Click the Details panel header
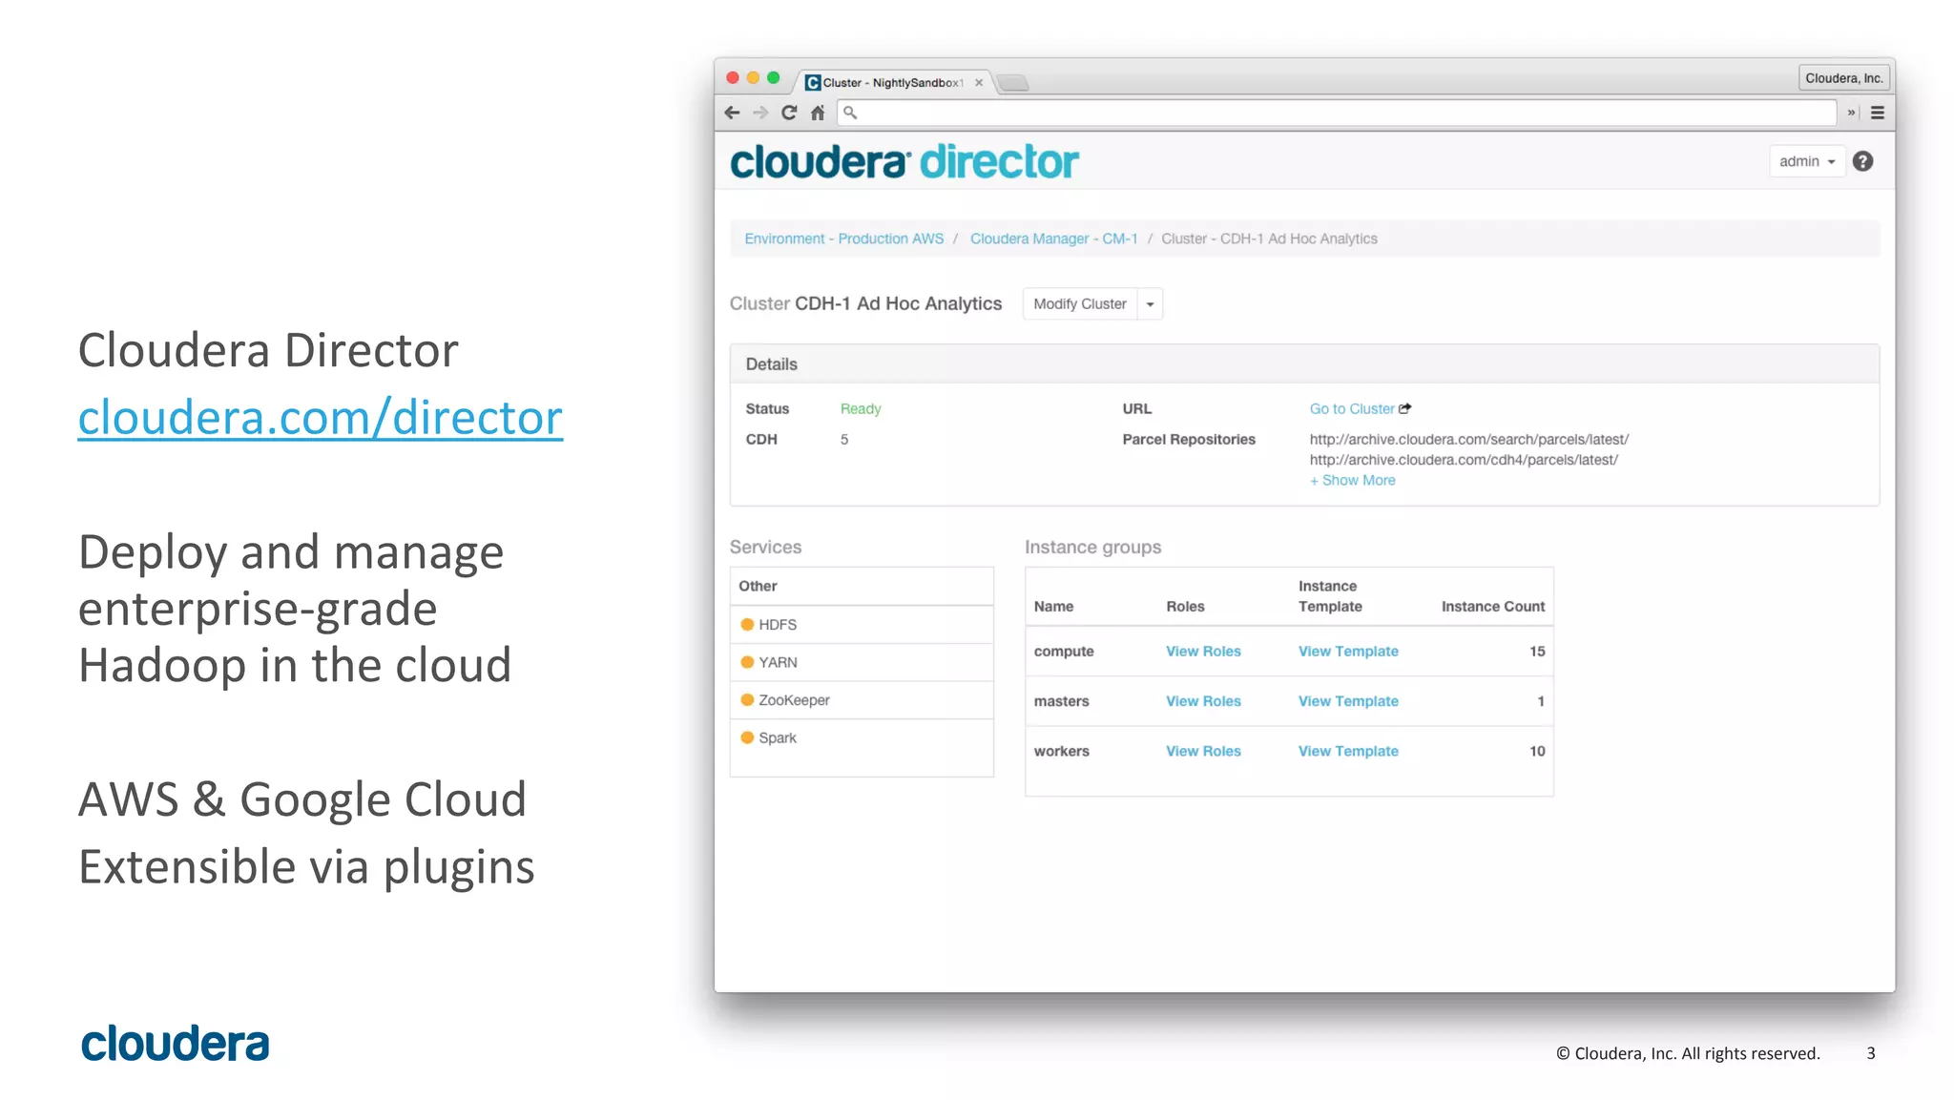Viewport: 1954px width, 1100px height. (1304, 364)
